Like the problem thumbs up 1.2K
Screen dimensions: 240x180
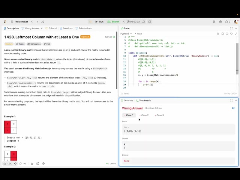click(x=7, y=163)
